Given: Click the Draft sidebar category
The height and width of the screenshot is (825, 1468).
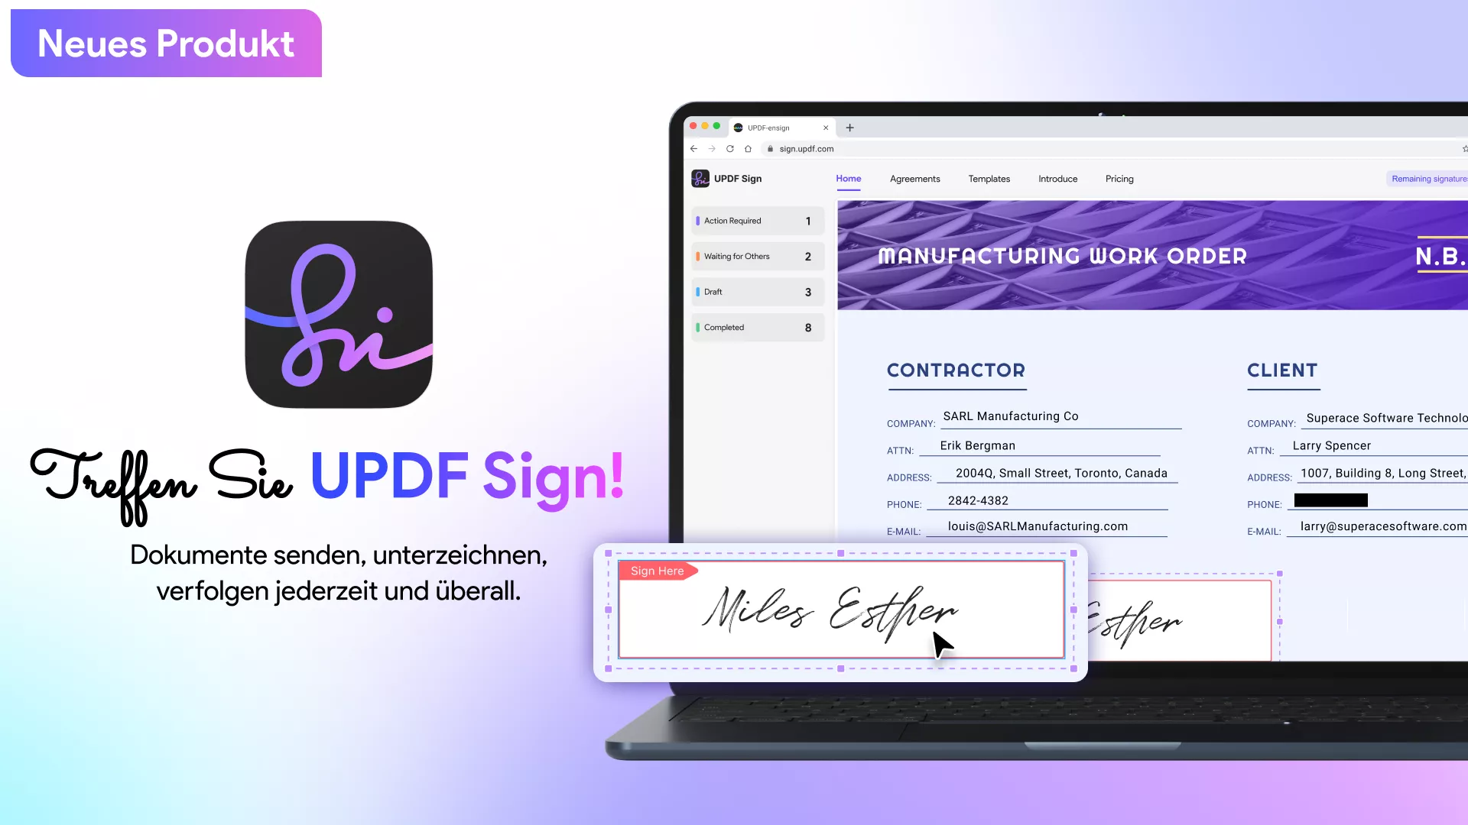Looking at the screenshot, I should pos(755,291).
